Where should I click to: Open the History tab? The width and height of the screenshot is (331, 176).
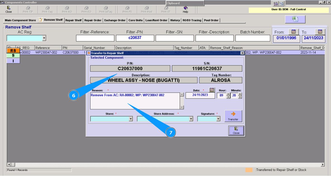point(175,20)
